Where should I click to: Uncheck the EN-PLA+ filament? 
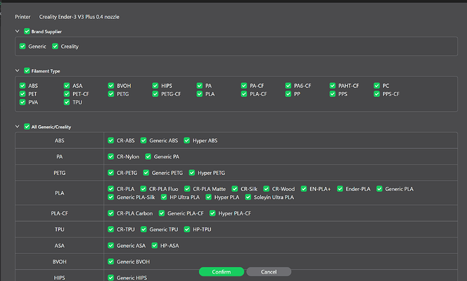pyautogui.click(x=304, y=189)
